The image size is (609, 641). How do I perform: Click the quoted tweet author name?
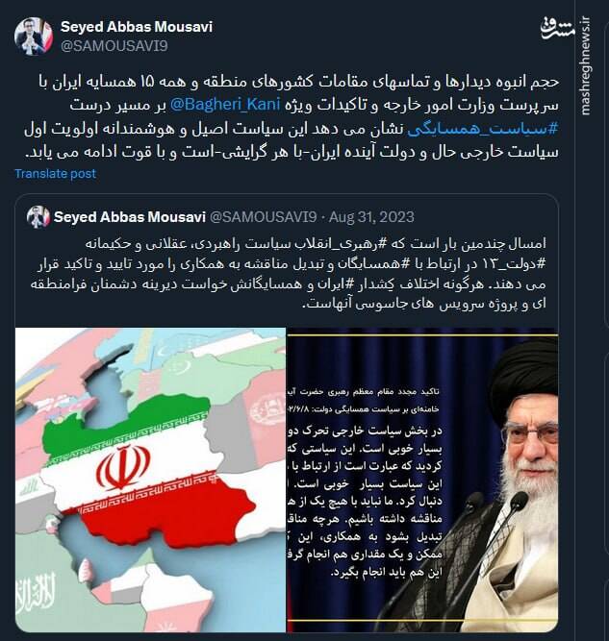[129, 216]
